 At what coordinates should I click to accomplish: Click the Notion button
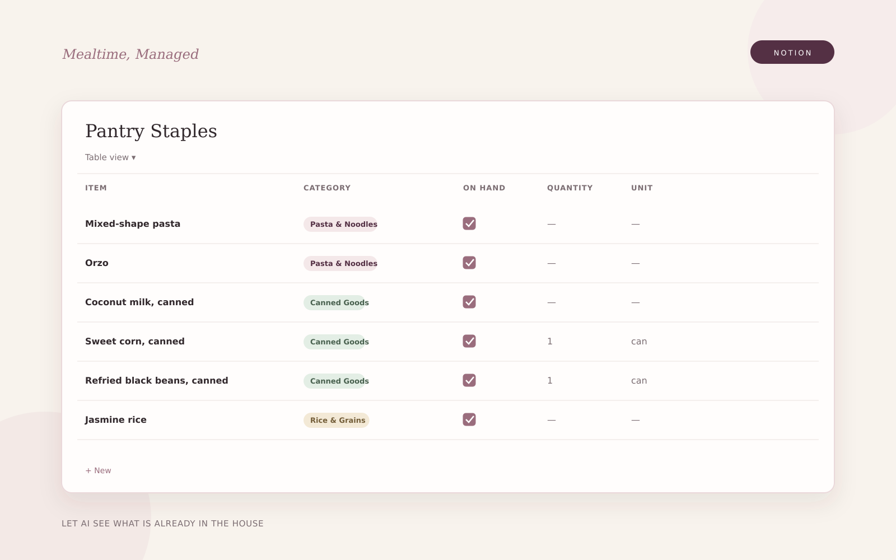coord(792,52)
